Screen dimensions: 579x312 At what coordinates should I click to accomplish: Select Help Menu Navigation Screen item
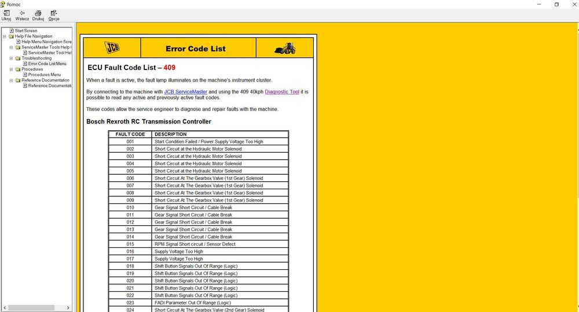(46, 42)
